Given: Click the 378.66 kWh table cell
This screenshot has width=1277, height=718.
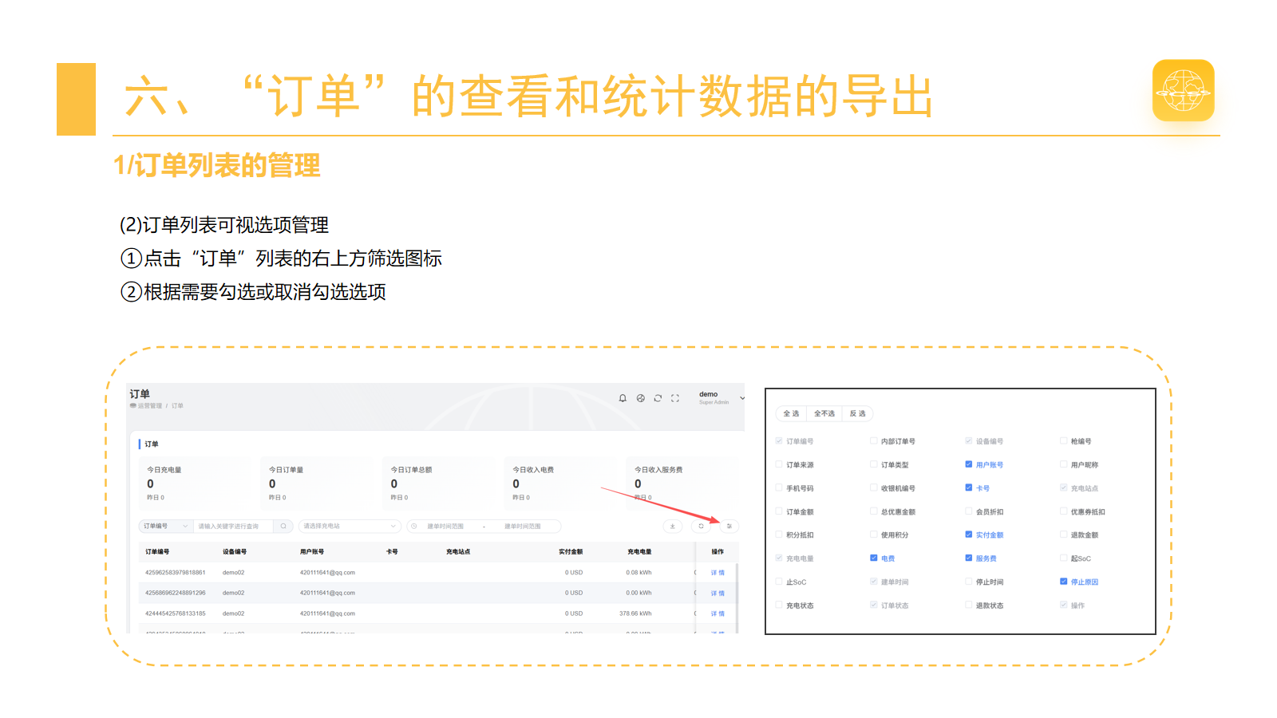Looking at the screenshot, I should [635, 613].
